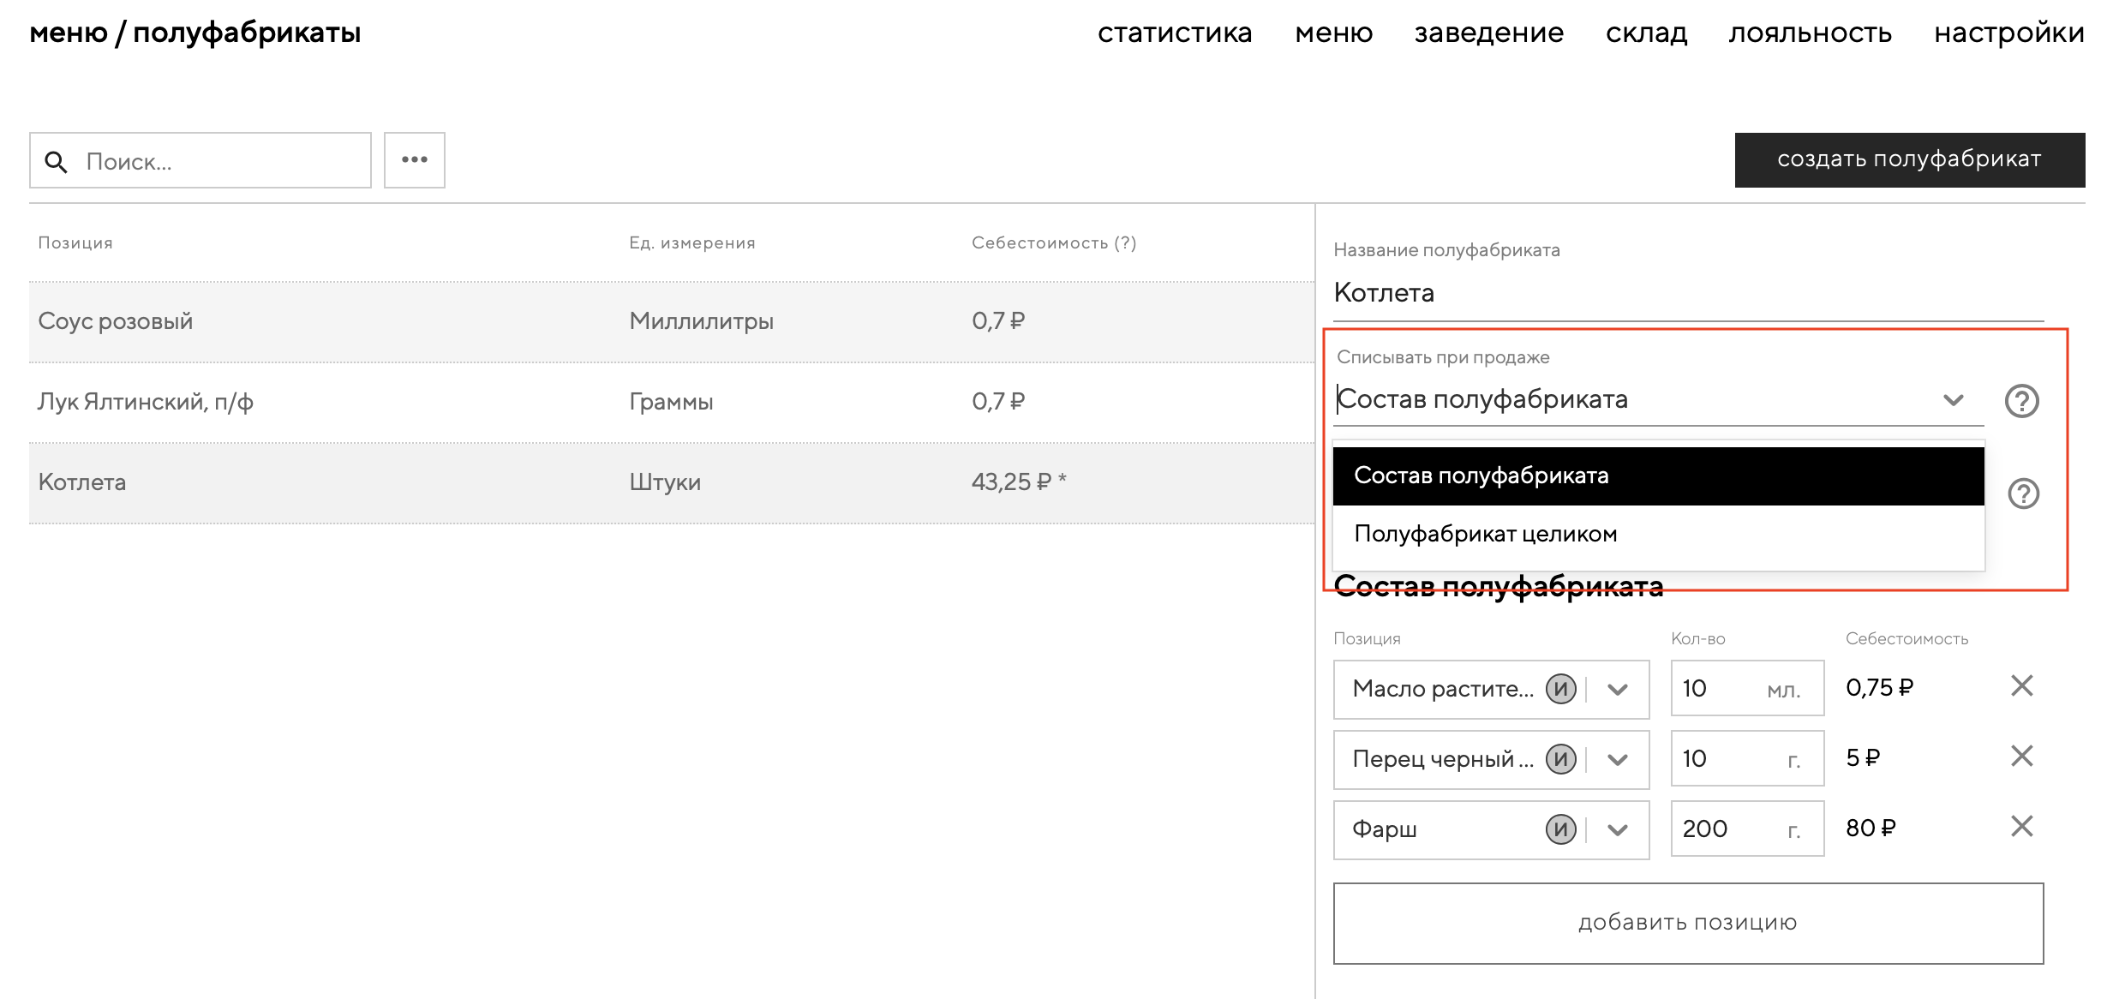
Task: Select the Полуфабрикат целиком option
Action: pyautogui.click(x=1486, y=535)
